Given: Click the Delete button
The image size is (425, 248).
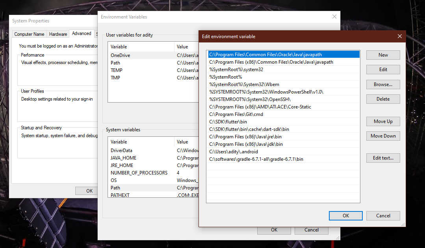Looking at the screenshot, I should [x=382, y=99].
